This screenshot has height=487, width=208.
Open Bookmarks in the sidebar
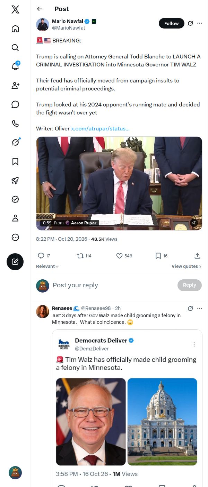coord(15,161)
